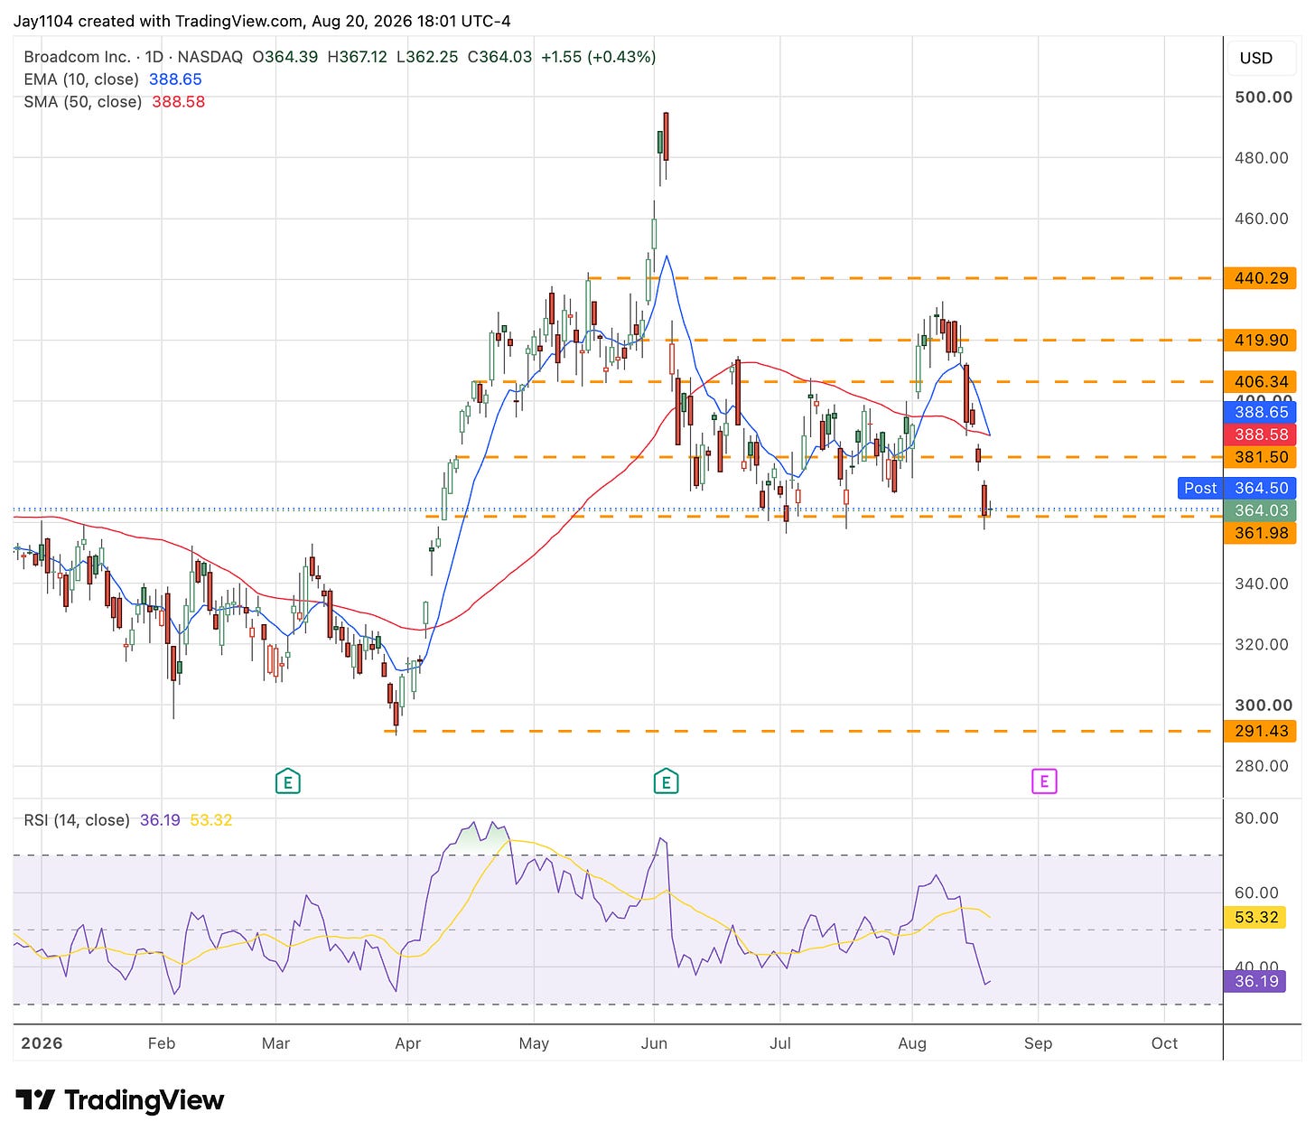Click the Apr label on time axis

pyautogui.click(x=408, y=1043)
